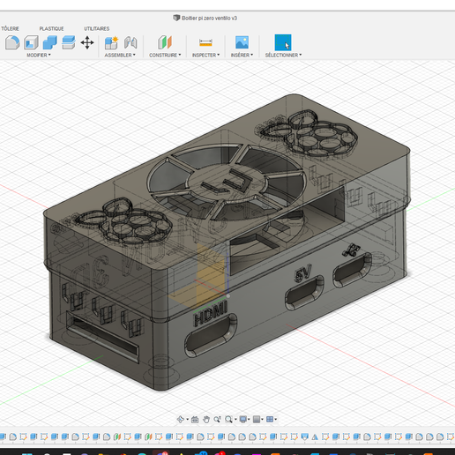Select the 5V embossed label on the model

point(303,273)
